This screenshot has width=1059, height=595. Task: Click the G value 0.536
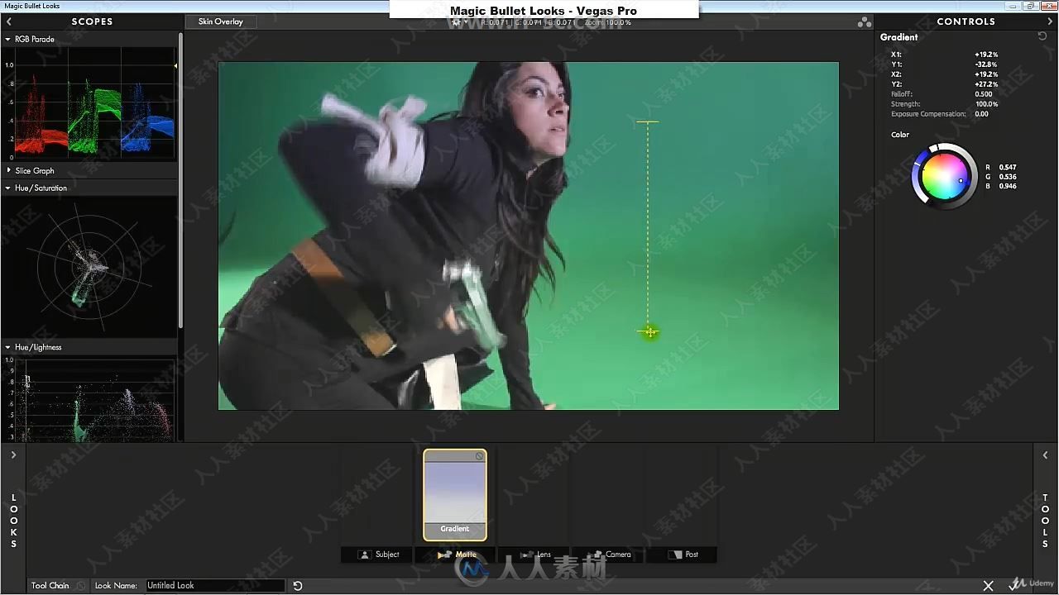point(1008,177)
